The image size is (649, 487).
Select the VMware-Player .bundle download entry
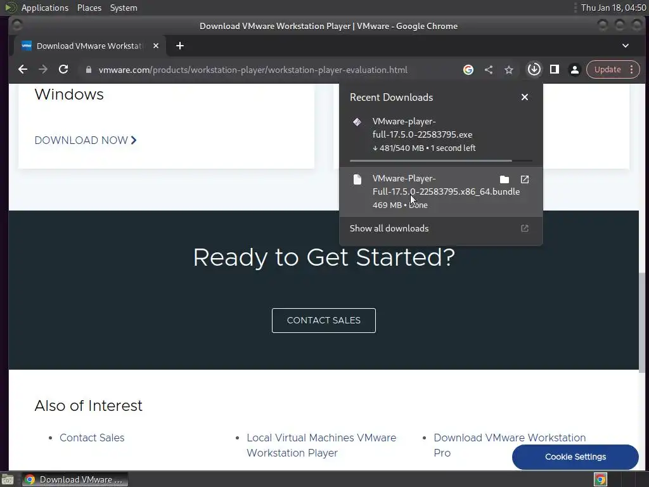441,192
